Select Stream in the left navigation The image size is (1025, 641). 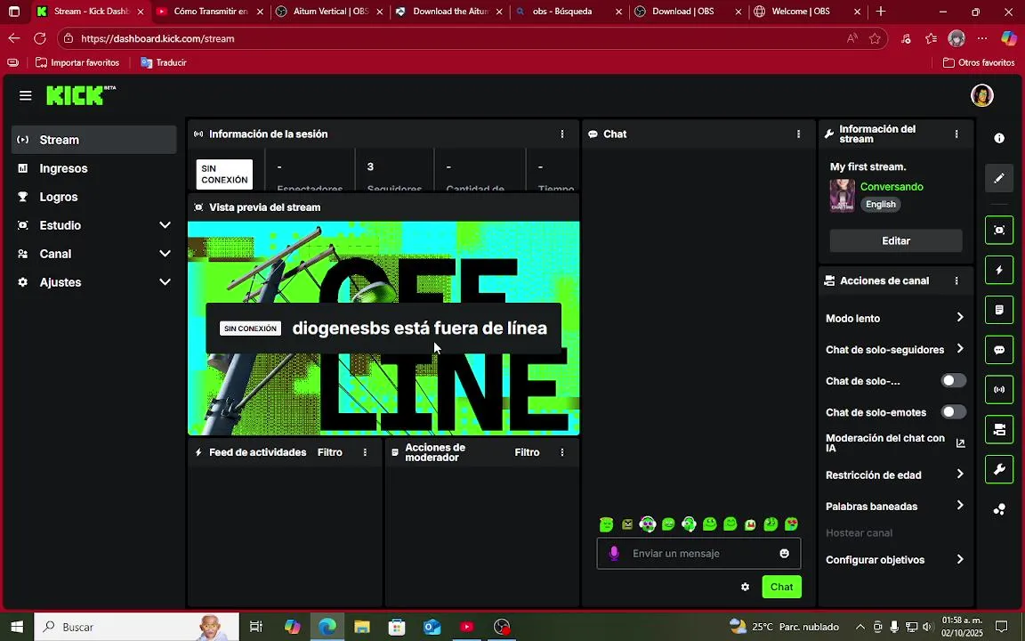[x=94, y=140]
